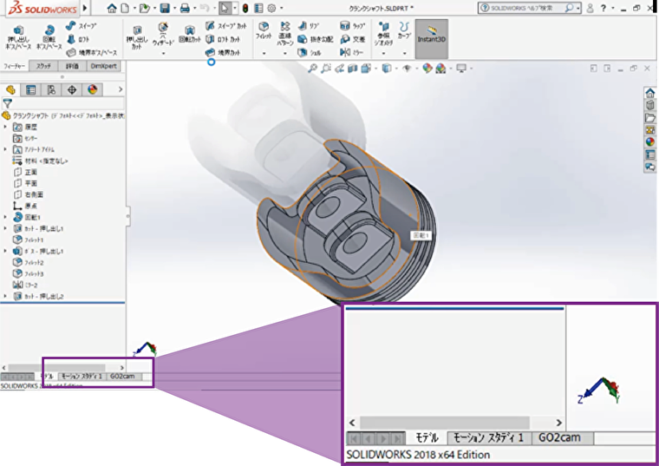Select the Mirror (ミラー) tool
659x466 pixels.
[351, 53]
